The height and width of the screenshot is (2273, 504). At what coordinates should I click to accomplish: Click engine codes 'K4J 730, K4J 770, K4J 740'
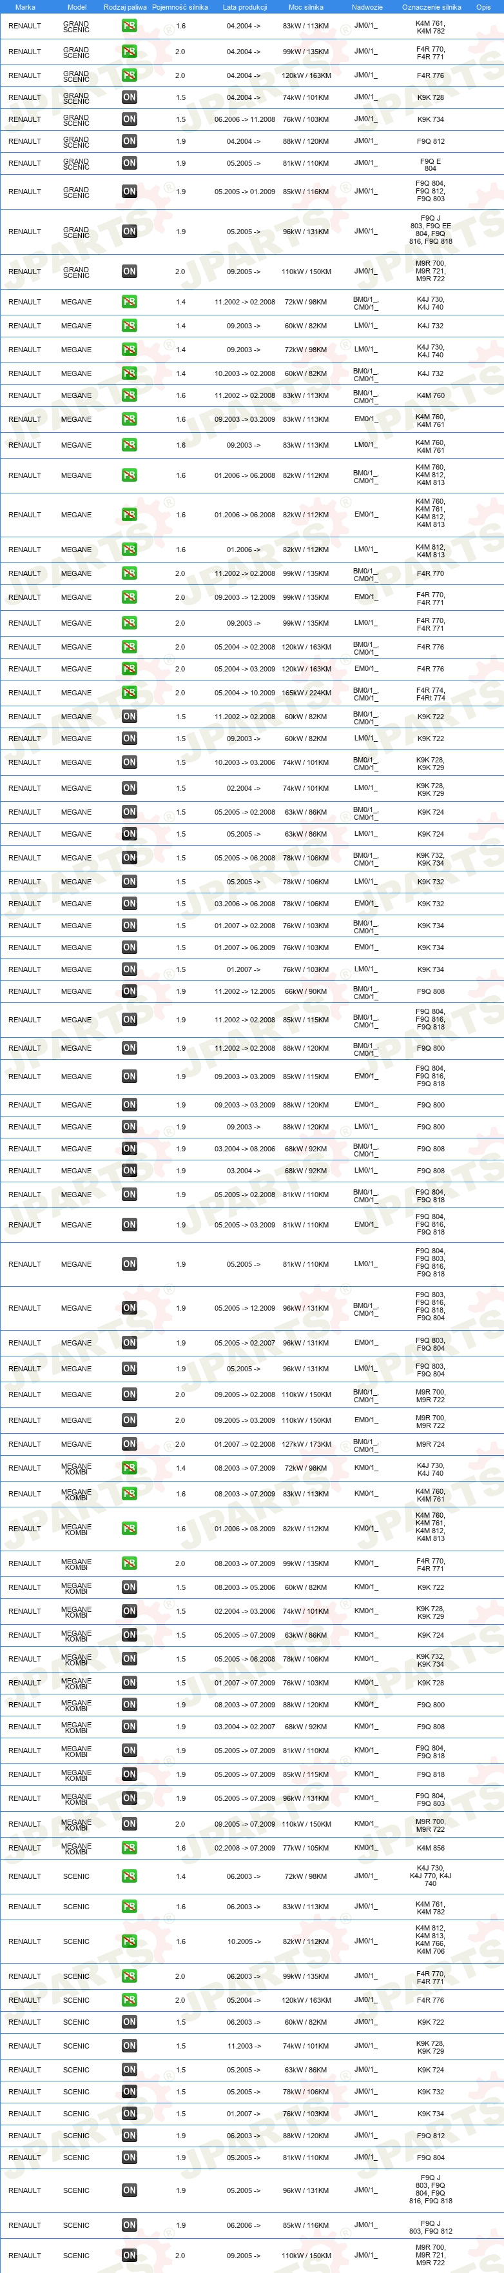[431, 1876]
